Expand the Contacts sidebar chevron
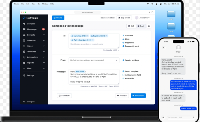The image size is (200, 122). tap(44, 35)
